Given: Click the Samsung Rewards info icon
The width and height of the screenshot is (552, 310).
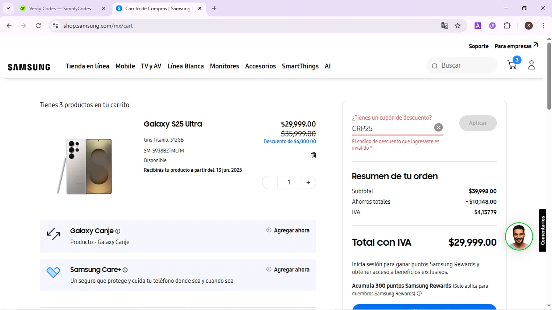Looking at the screenshot, I should pyautogui.click(x=419, y=293).
